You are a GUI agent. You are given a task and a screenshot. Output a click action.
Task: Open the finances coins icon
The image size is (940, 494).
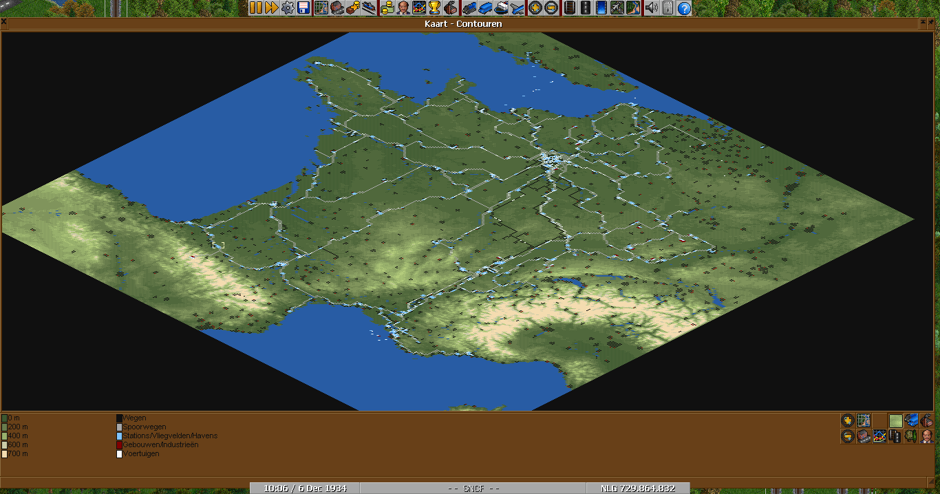coord(387,8)
